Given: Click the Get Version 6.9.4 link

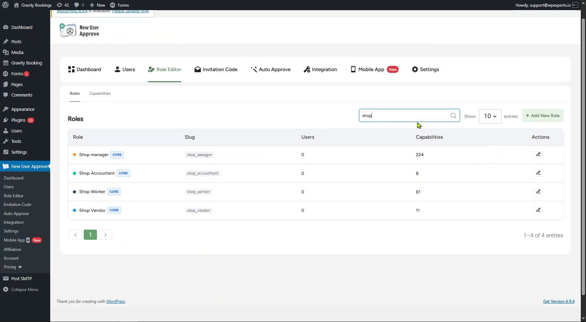Looking at the screenshot, I should pyautogui.click(x=559, y=301).
